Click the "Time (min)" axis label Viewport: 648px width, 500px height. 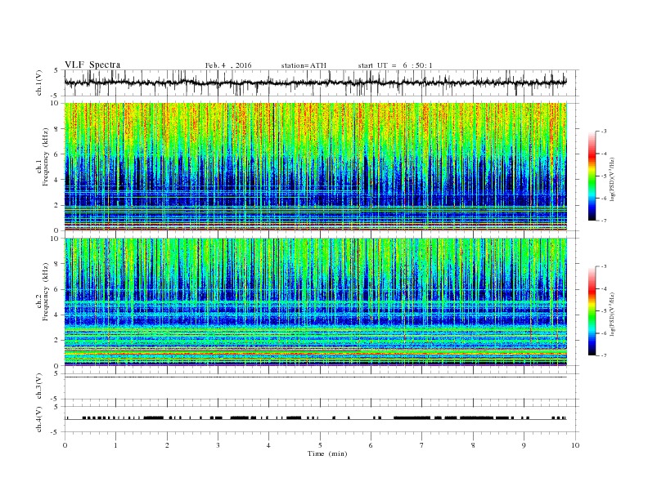[327, 453]
